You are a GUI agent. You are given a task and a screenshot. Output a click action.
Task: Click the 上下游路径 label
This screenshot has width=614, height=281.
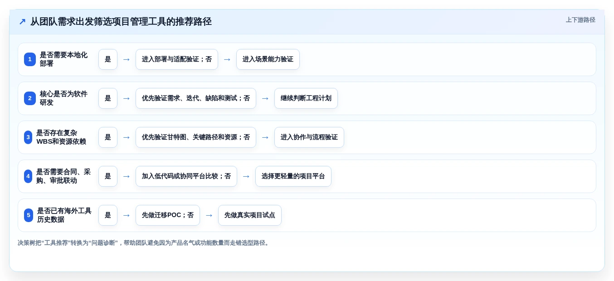tap(580, 20)
